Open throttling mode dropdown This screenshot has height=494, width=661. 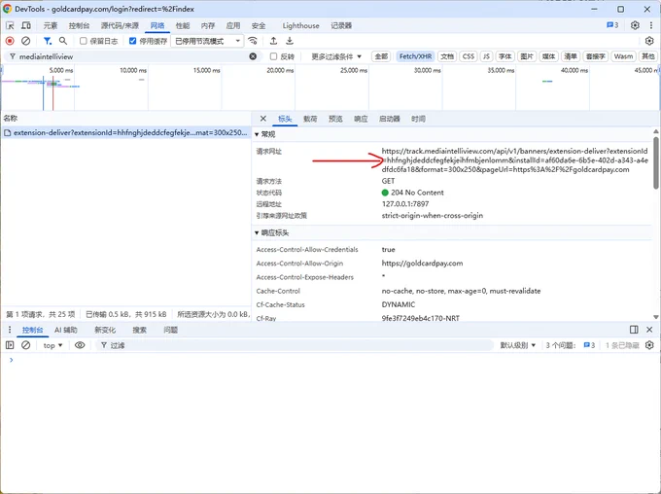pyautogui.click(x=207, y=41)
